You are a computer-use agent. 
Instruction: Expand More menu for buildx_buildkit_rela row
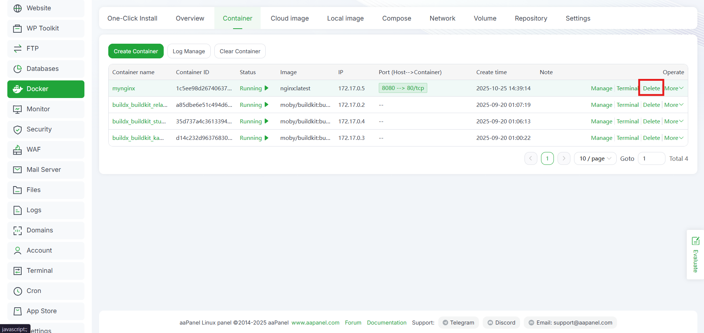(674, 105)
